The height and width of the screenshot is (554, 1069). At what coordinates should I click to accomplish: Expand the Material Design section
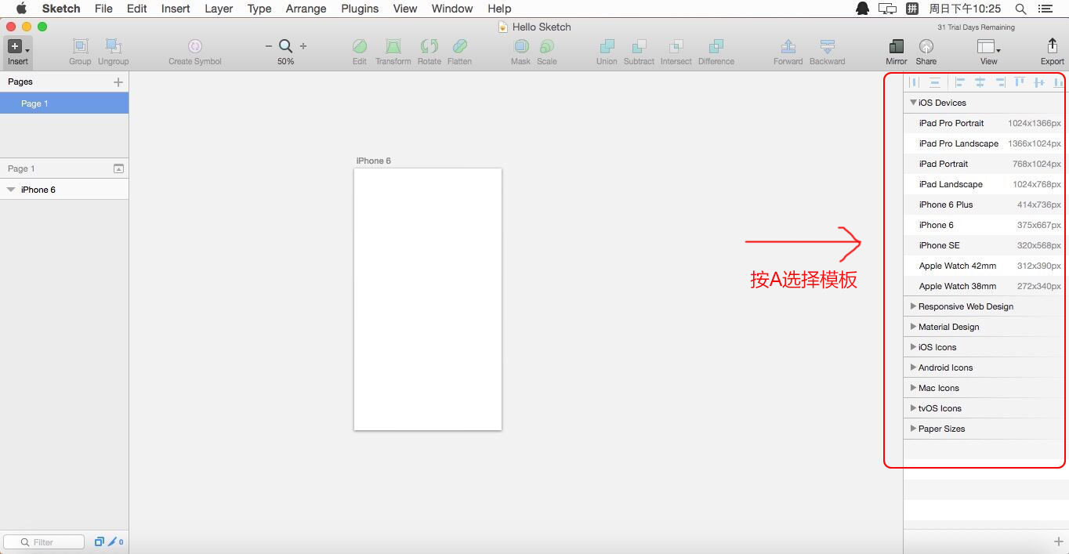[913, 327]
